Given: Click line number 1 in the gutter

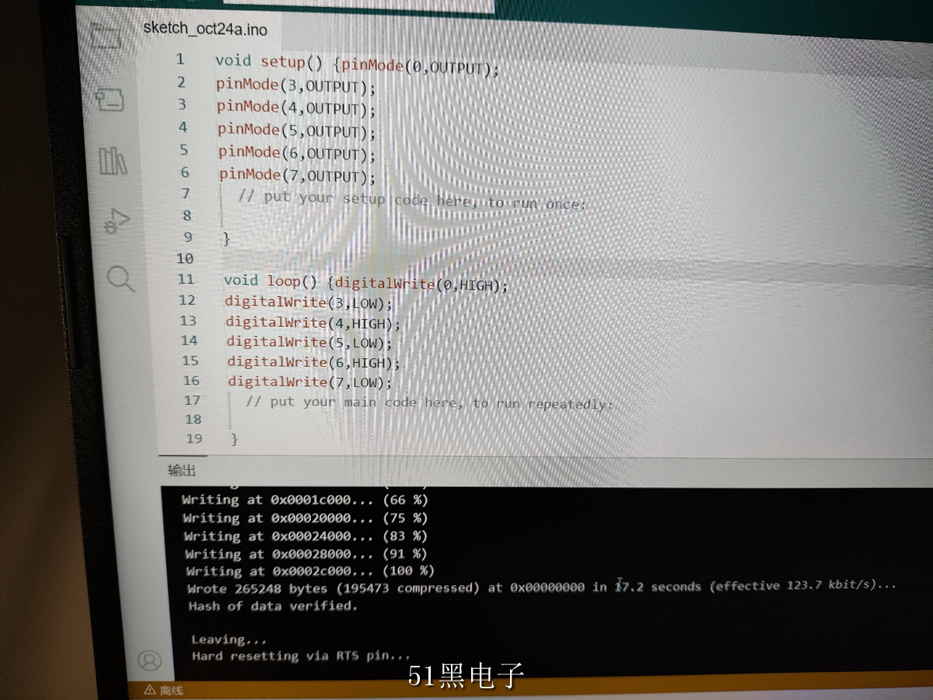Looking at the screenshot, I should (180, 59).
